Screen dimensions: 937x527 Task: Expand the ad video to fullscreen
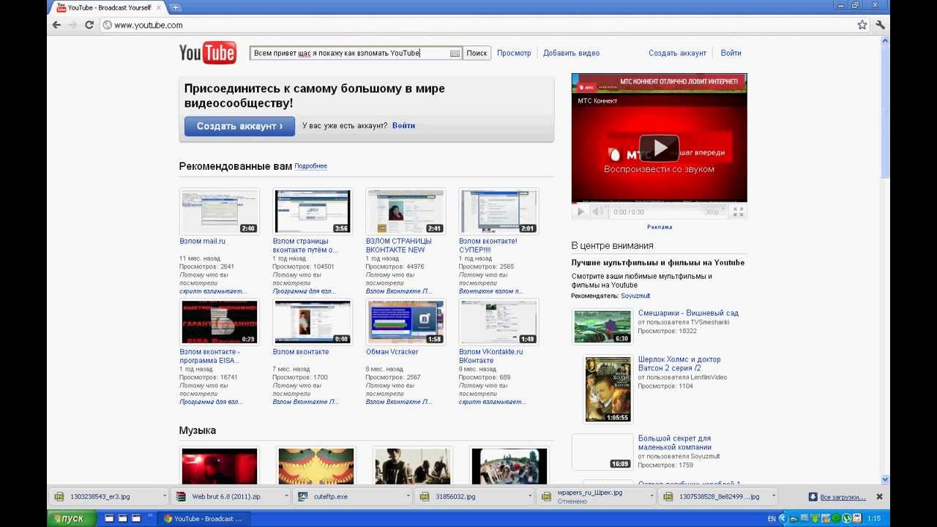[x=738, y=212]
